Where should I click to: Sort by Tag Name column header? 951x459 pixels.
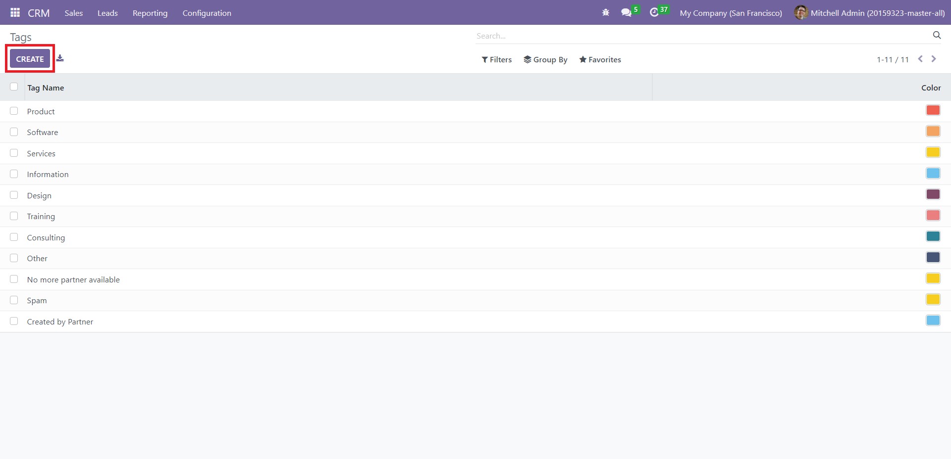[46, 88]
